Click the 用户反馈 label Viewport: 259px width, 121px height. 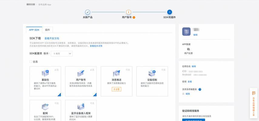pos(188,53)
